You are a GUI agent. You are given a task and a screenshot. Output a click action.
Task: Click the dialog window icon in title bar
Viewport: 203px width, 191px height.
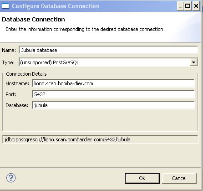(5, 6)
